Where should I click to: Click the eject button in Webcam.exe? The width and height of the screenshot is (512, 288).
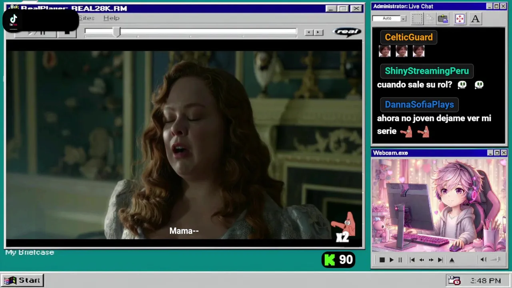(x=452, y=260)
